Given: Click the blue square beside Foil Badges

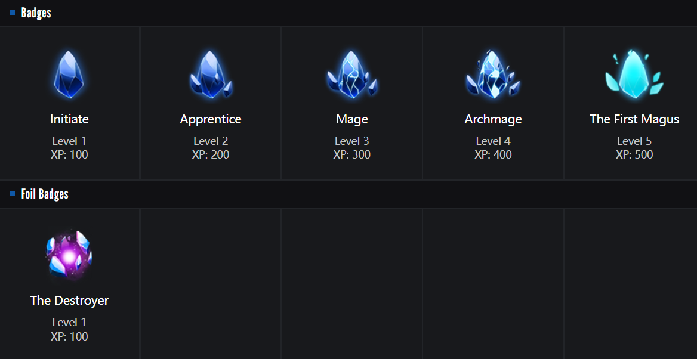Looking at the screenshot, I should [12, 194].
